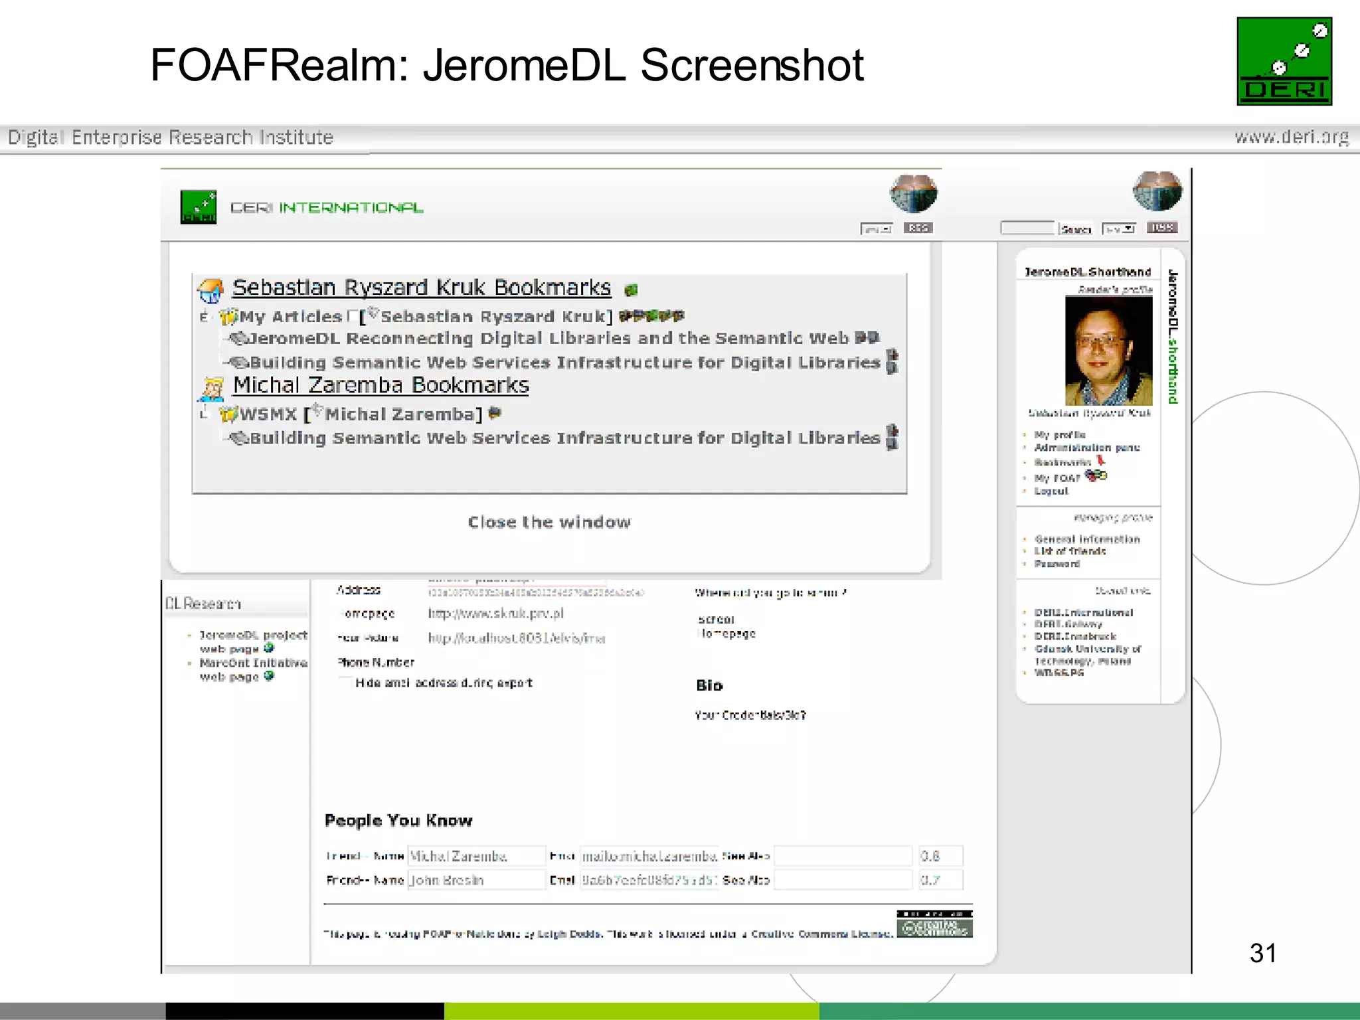The height and width of the screenshot is (1020, 1360).
Task: Click the slide's DERI logo at the top right
Action: pyautogui.click(x=1284, y=61)
